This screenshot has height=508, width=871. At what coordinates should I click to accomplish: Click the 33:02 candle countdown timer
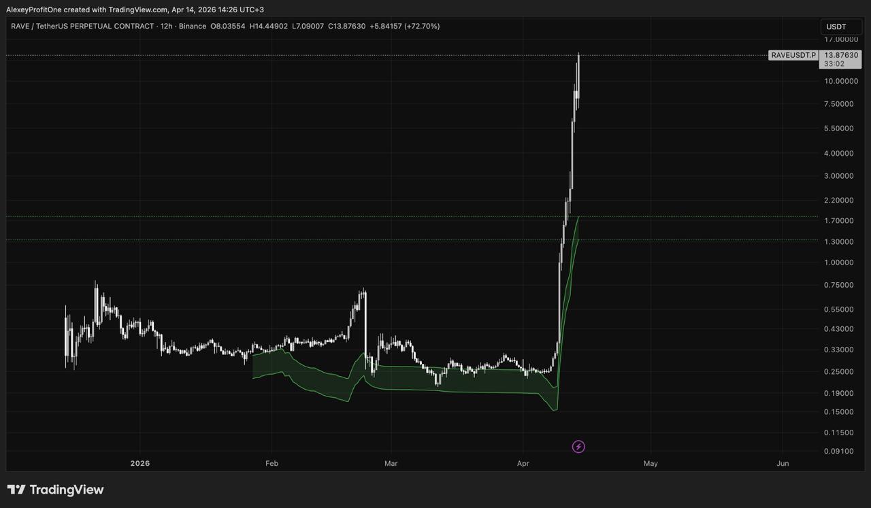click(834, 64)
